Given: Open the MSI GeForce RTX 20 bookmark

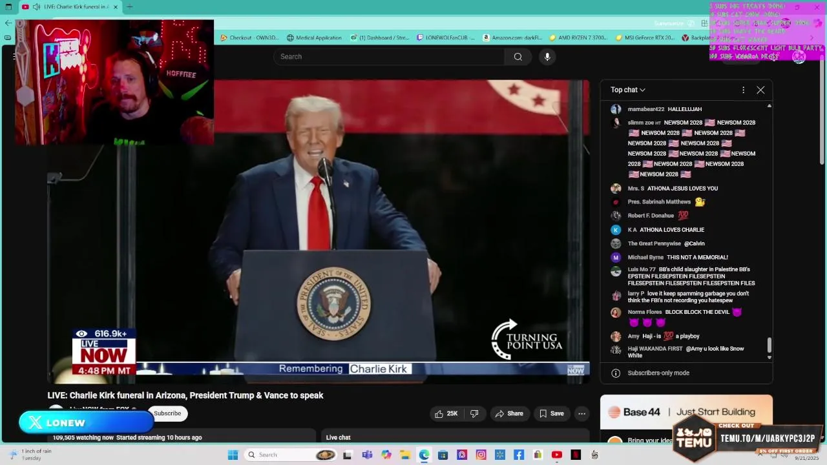Looking at the screenshot, I should pos(645,37).
